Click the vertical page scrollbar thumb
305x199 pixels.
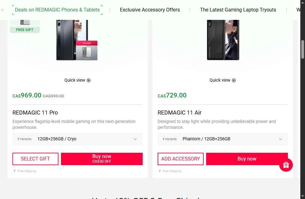tap(303, 49)
